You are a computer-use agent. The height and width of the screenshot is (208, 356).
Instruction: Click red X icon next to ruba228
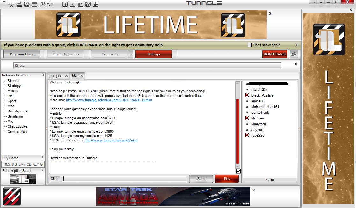tap(247, 135)
